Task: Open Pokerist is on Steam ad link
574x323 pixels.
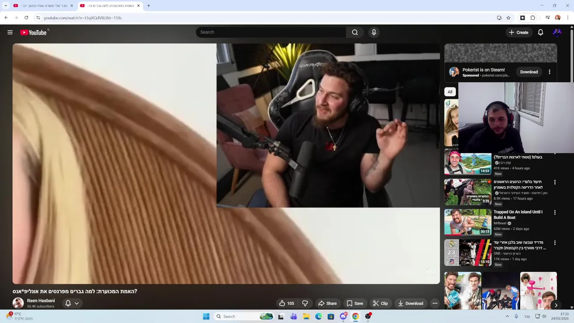Action: [483, 70]
